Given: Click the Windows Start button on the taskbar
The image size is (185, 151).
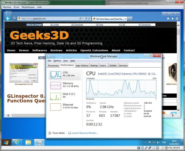Looking at the screenshot, I should pyautogui.click(x=6, y=142).
